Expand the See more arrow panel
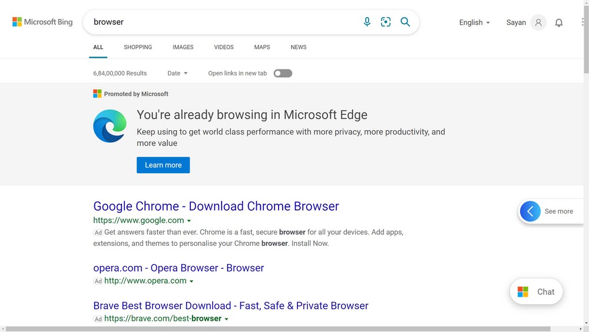Screen dimensions: 589x332 click(x=531, y=211)
